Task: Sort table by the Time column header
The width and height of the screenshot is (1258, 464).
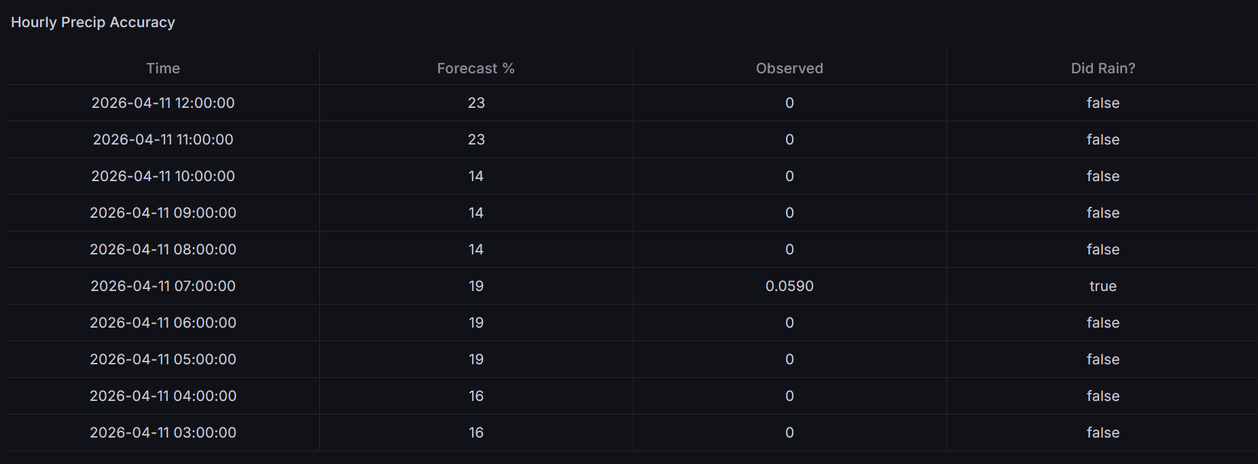Action: [163, 69]
